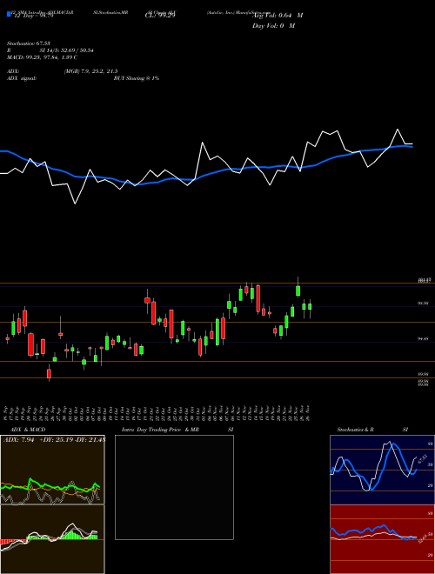Image resolution: width=435 pixels, height=574 pixels.
Task: Click the 98.98 price axis label
Action: [x=423, y=304]
